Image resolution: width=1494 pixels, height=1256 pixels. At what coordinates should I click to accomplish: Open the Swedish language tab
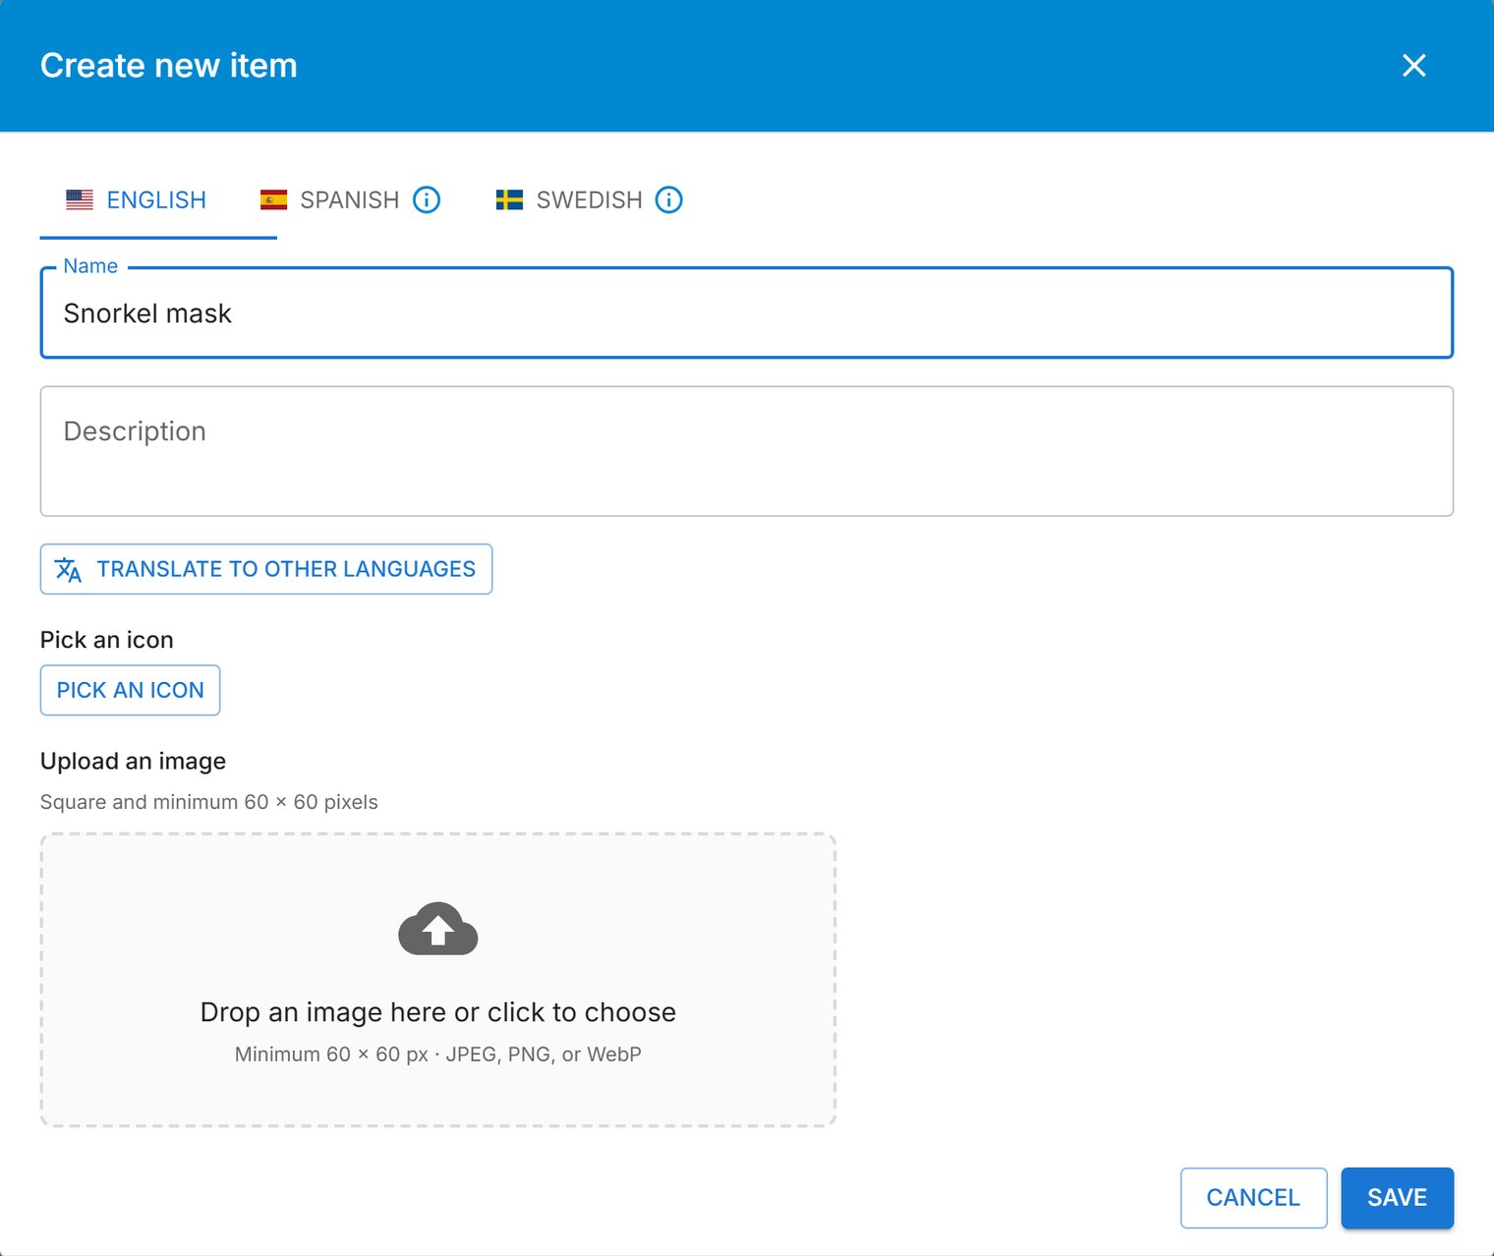click(589, 200)
